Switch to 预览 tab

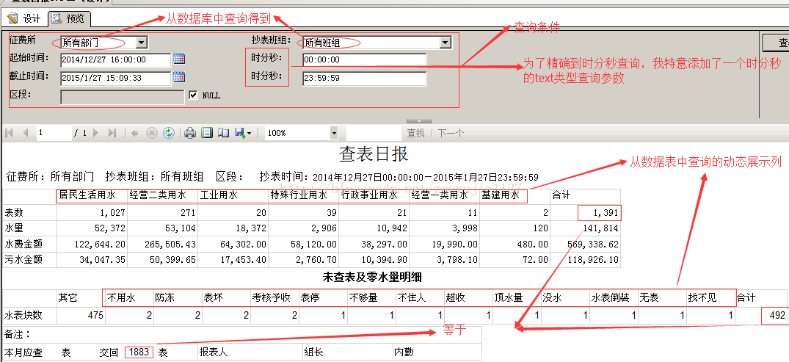point(69,18)
